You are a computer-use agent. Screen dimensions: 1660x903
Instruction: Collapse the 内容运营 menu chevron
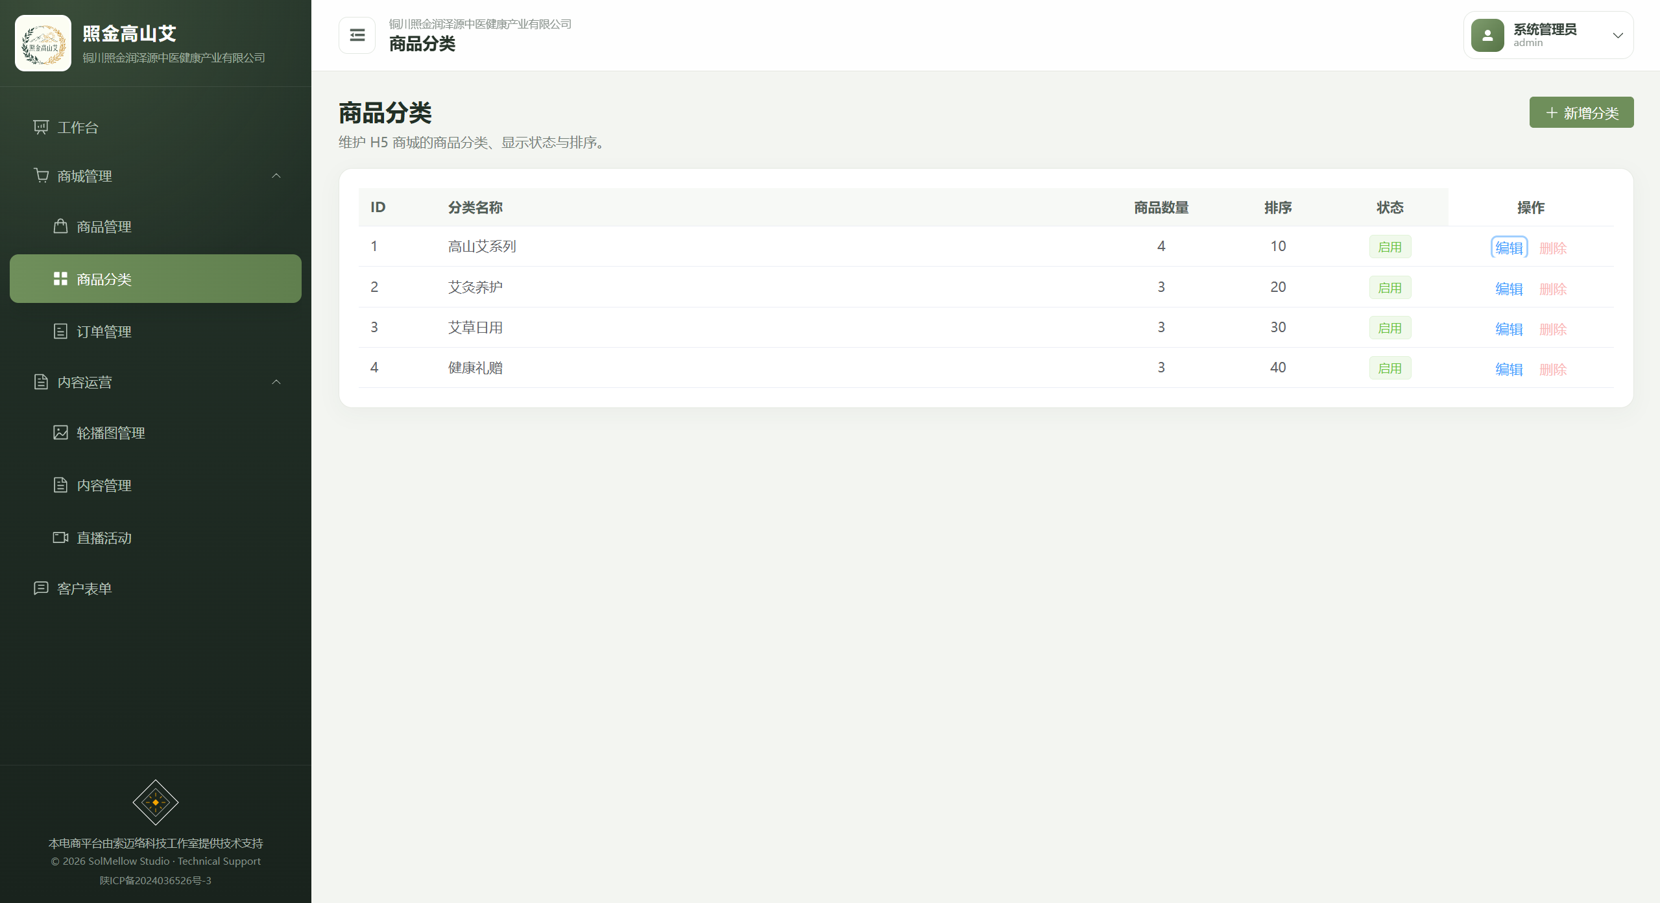276,382
